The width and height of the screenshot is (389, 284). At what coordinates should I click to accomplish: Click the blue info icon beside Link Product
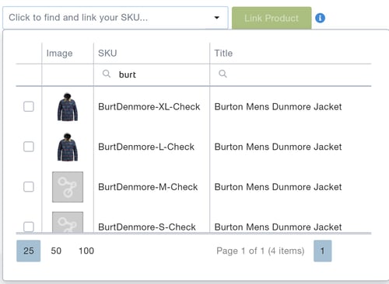tap(320, 18)
